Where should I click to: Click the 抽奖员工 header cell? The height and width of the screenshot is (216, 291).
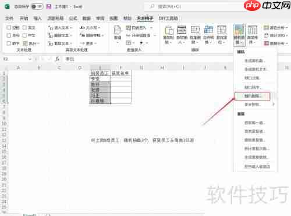[100, 73]
